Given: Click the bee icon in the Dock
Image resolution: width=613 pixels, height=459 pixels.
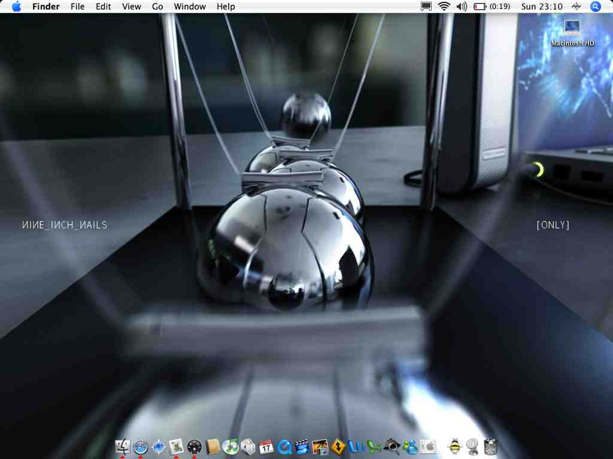Looking at the screenshot, I should 455,446.
